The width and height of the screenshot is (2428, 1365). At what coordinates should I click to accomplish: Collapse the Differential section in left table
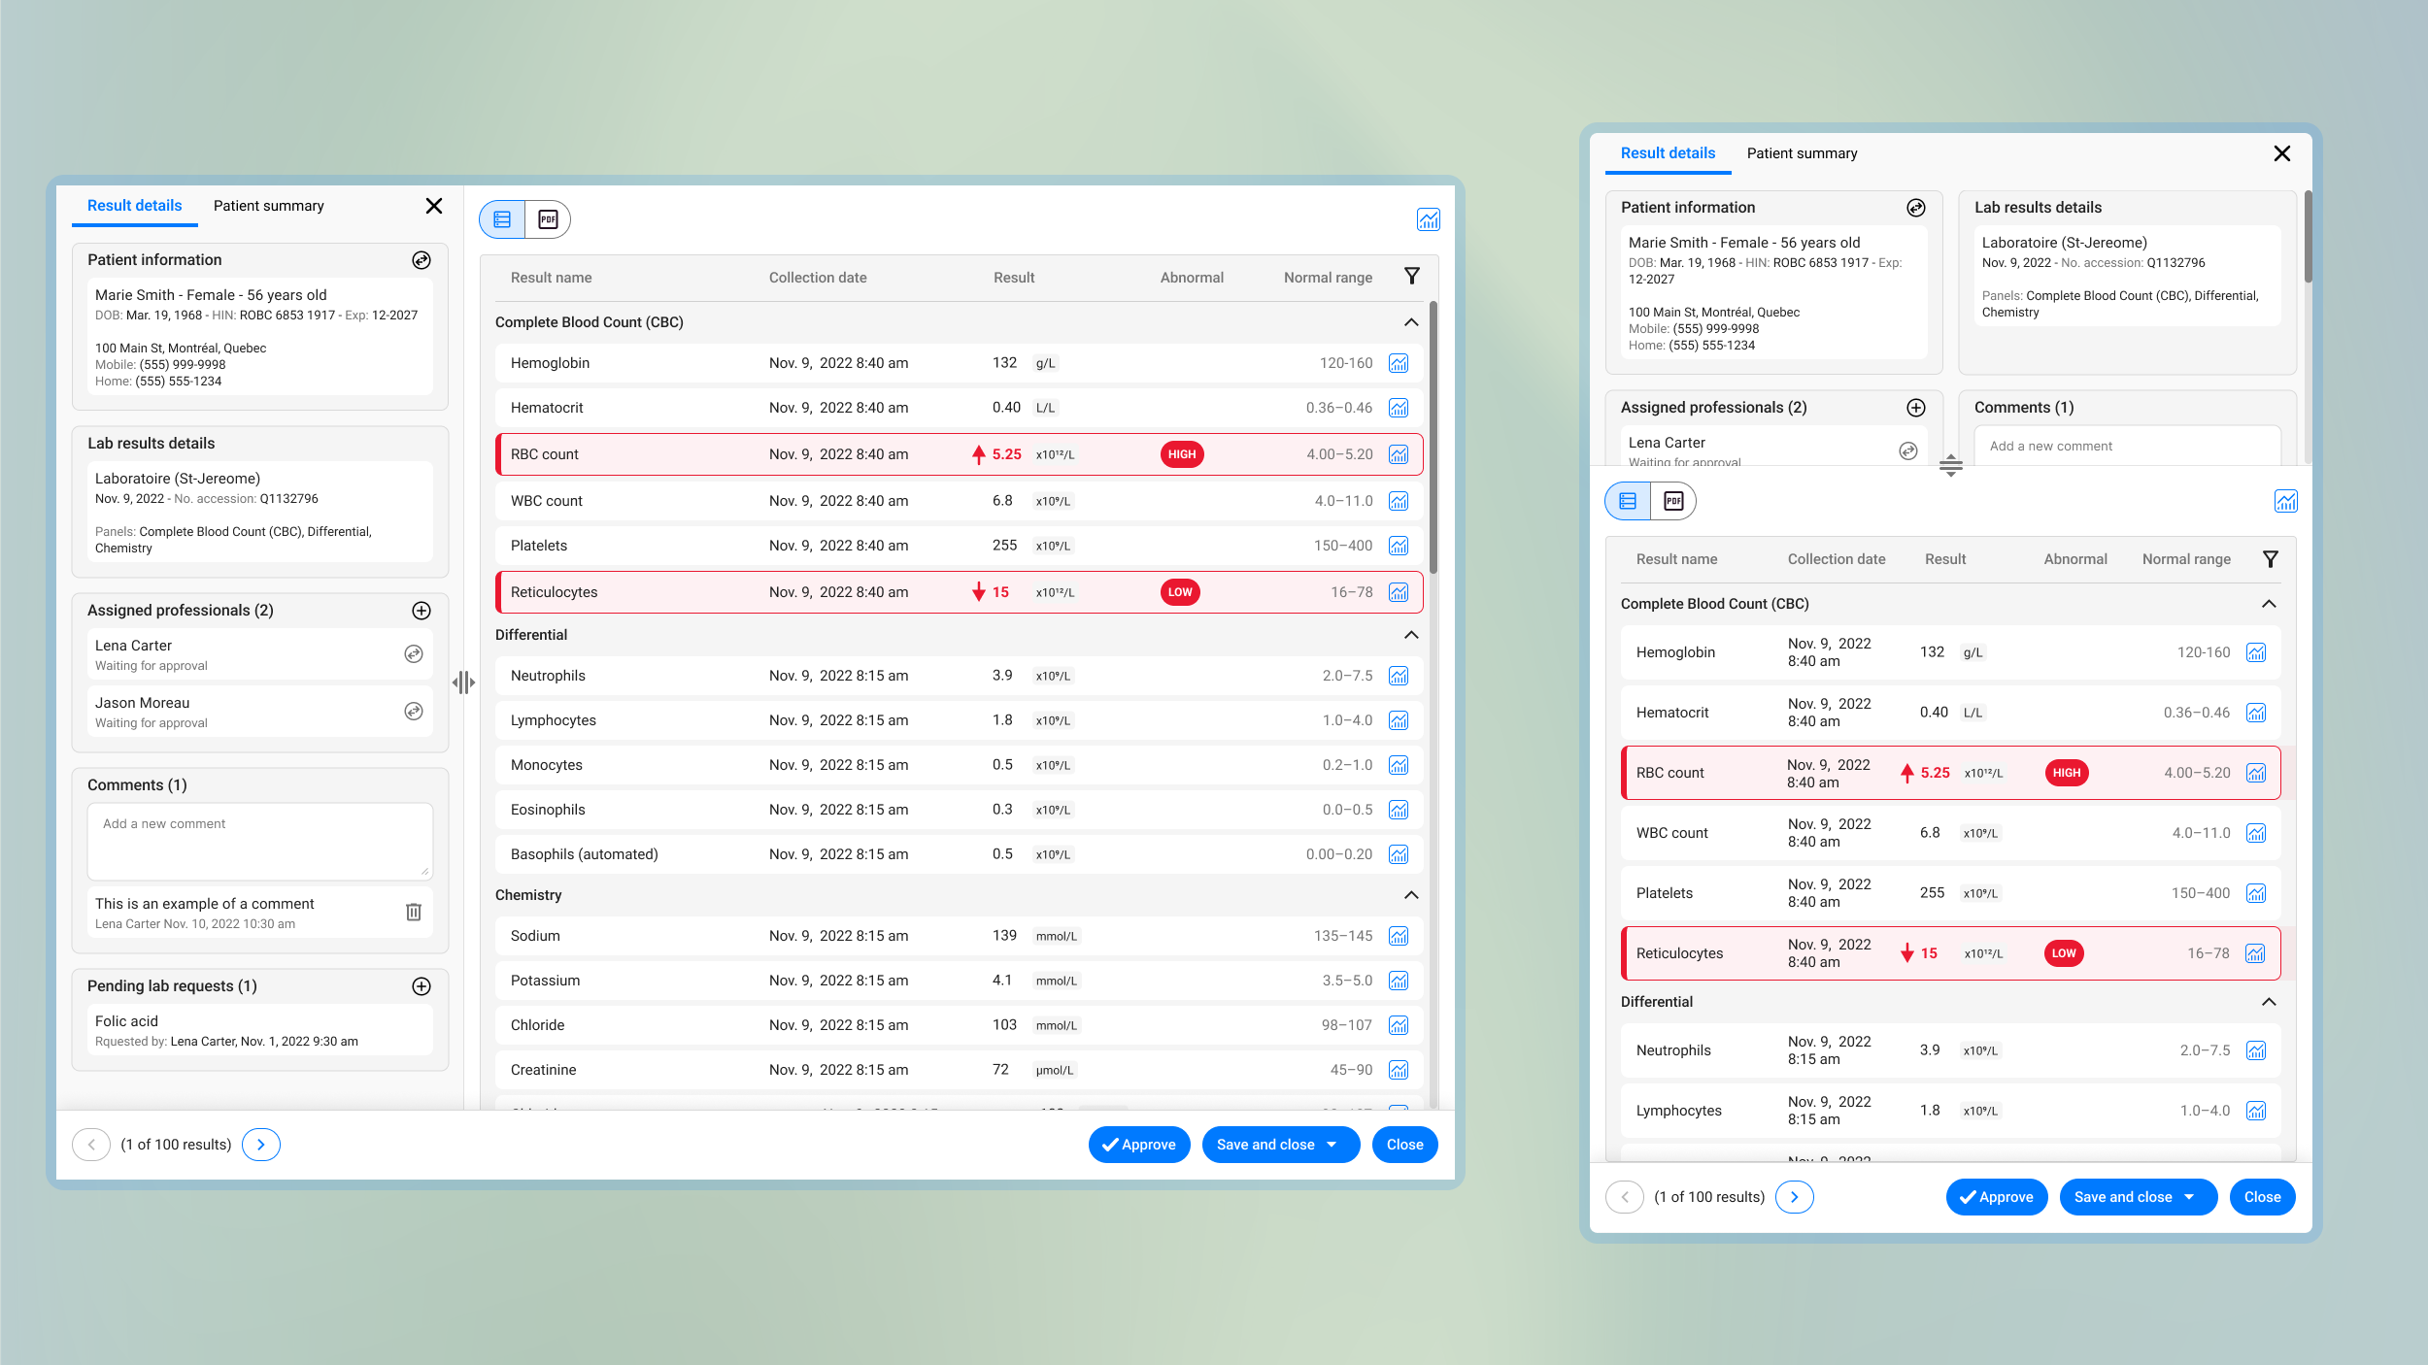tap(1411, 635)
